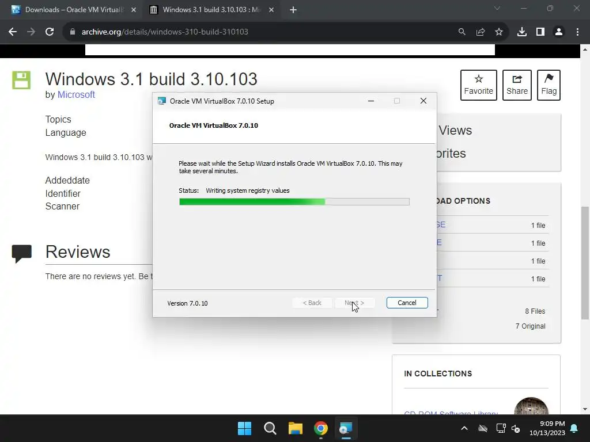Click the disabled Back button in Setup
Viewport: 590px width, 442px height.
[x=312, y=303]
